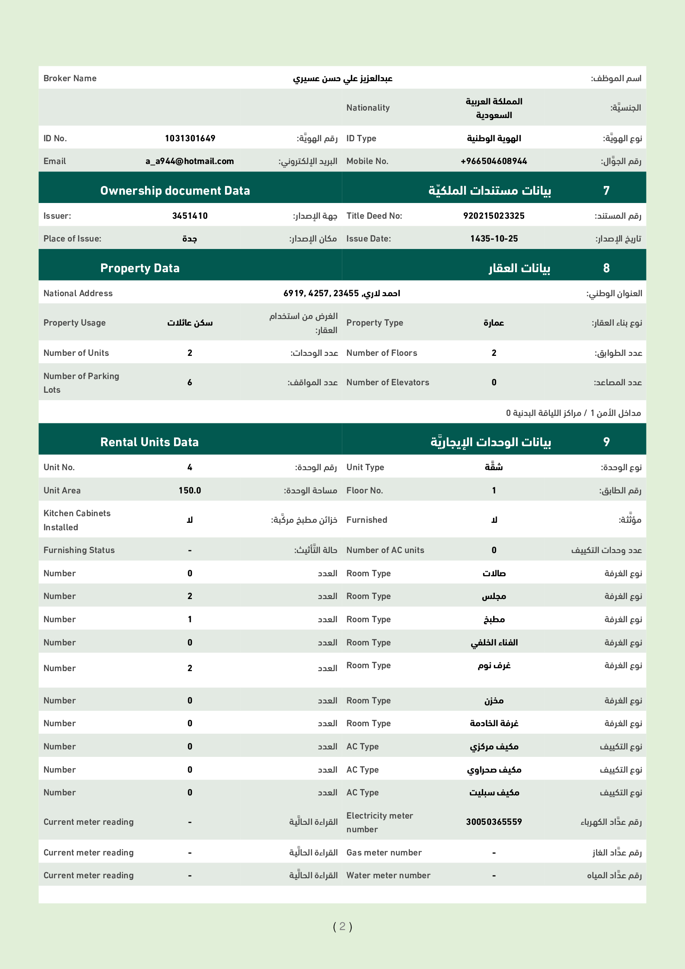Click the Furnishing Status label

[x=79, y=550]
